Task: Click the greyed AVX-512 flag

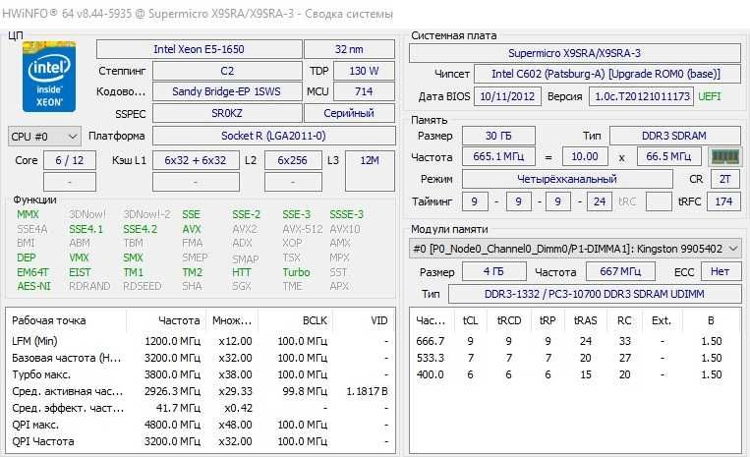Action: click(303, 229)
